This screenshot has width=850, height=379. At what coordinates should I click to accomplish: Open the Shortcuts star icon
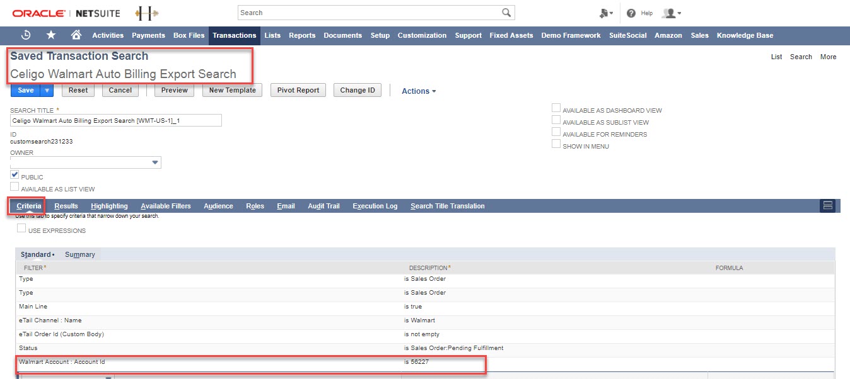(x=51, y=35)
